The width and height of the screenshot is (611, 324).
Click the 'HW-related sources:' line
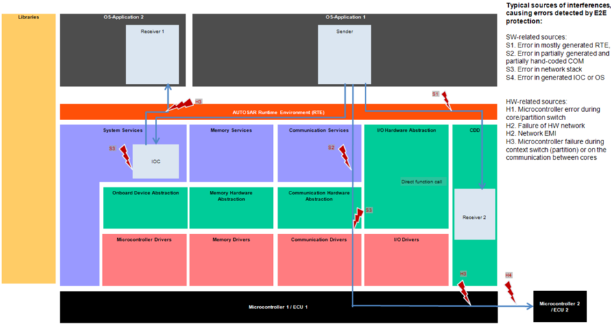[536, 102]
